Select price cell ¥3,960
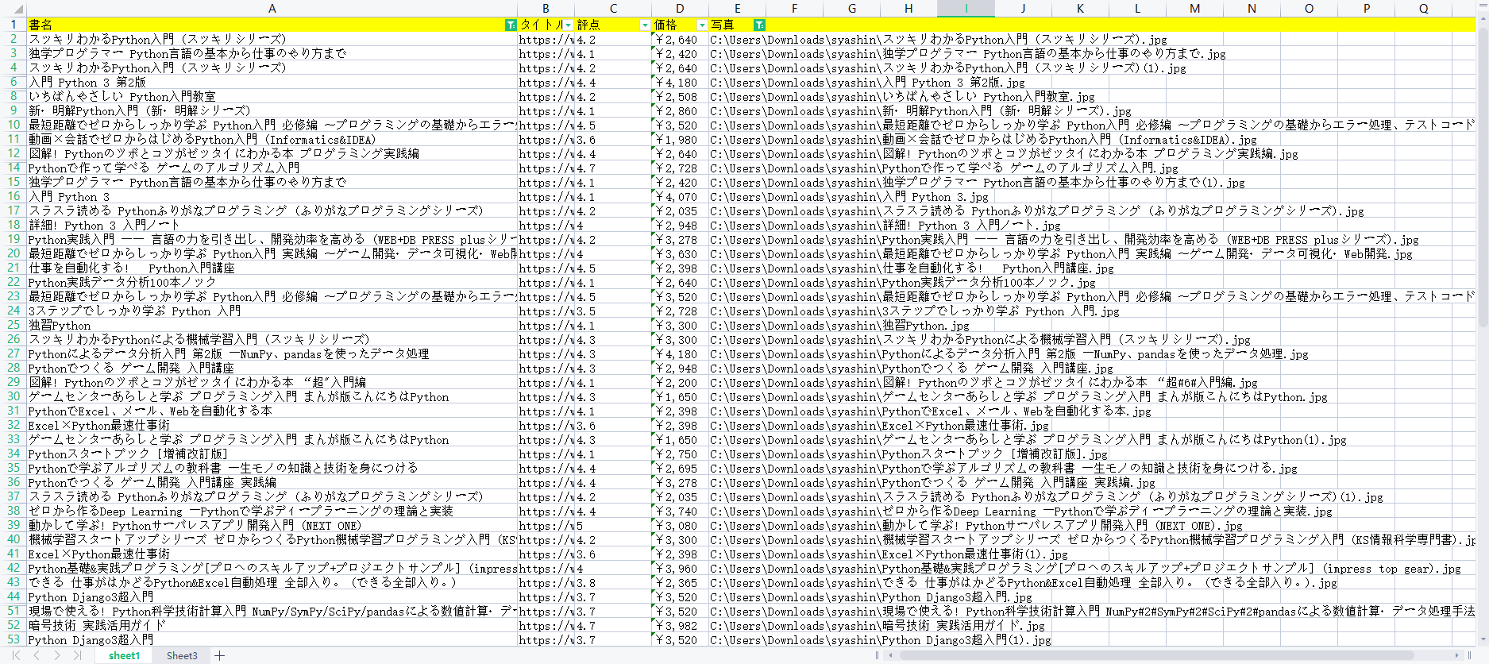Screen dimensions: 1489x664 pos(680,568)
